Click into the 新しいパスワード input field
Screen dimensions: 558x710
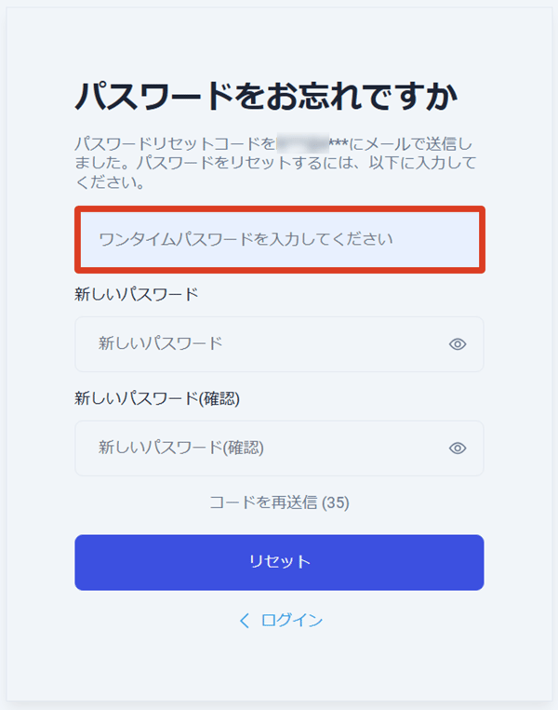coord(260,344)
